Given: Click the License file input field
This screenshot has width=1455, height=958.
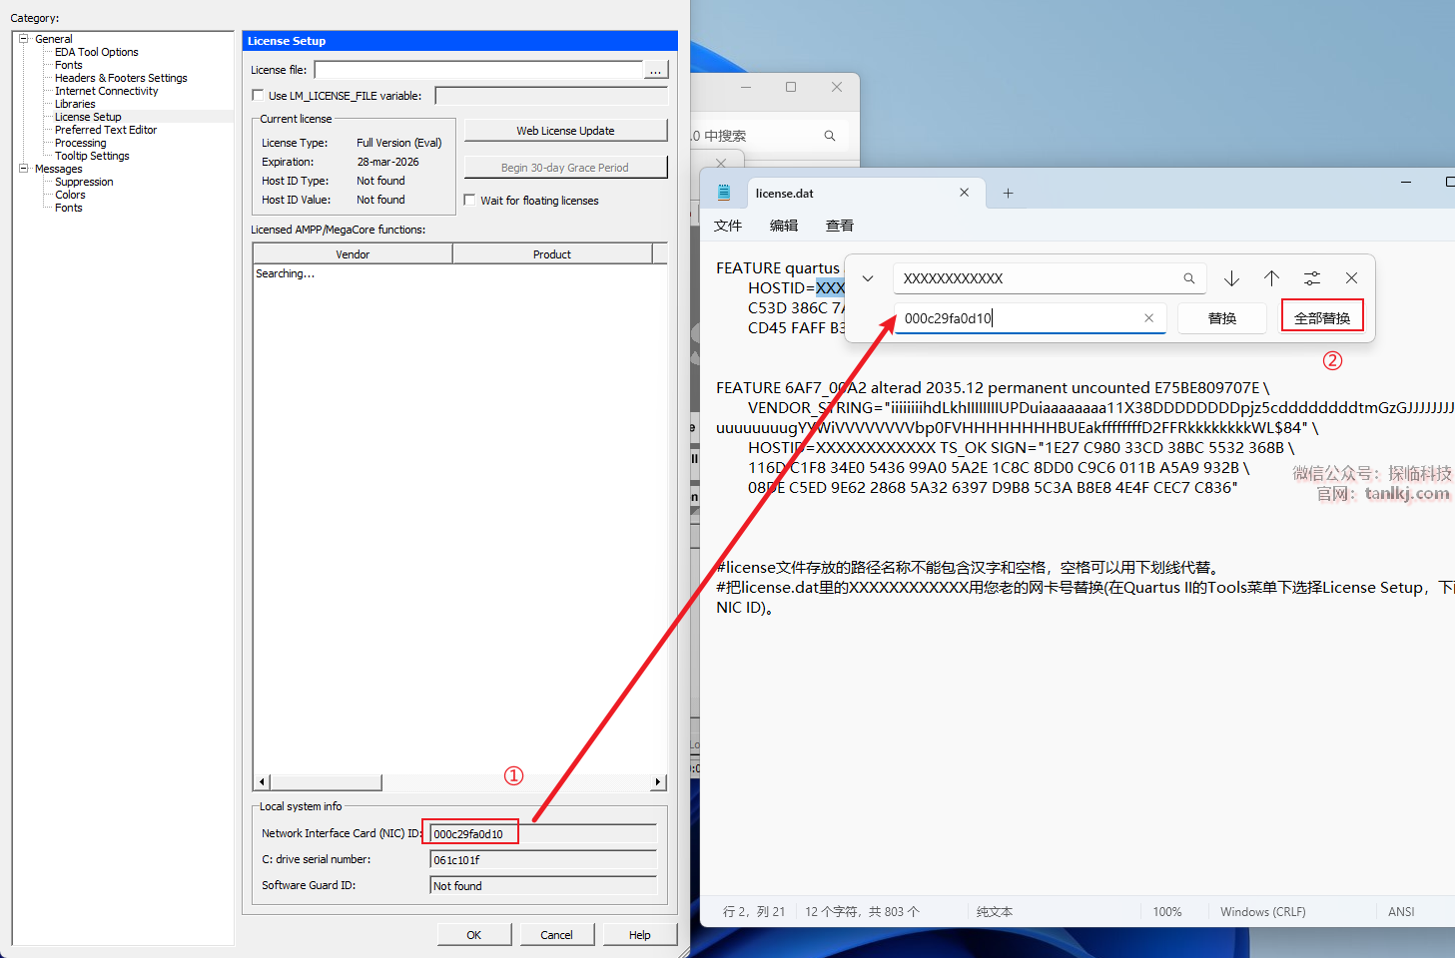Looking at the screenshot, I should pos(478,70).
